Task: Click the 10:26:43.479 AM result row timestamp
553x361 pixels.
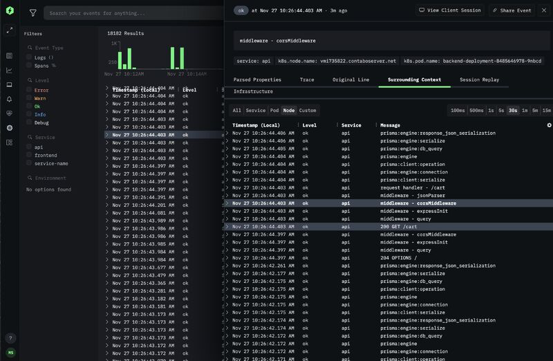Action: [x=143, y=275]
